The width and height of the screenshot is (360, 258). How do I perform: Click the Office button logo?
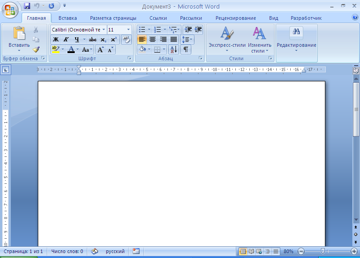(10, 10)
